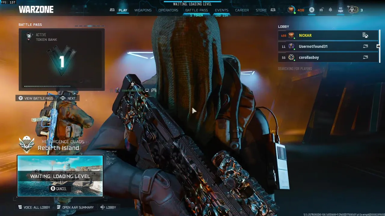This screenshot has height=216, width=385.
Task: Click the LB bumper icon left of PLAY
Action: pos(112,10)
